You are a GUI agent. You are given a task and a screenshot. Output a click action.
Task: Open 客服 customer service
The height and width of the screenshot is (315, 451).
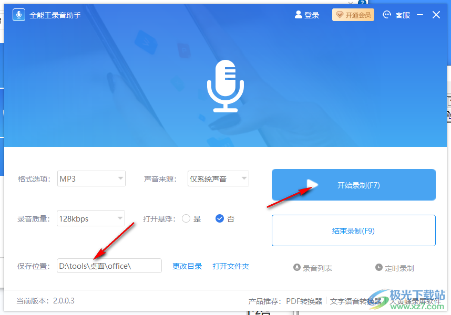click(x=396, y=15)
